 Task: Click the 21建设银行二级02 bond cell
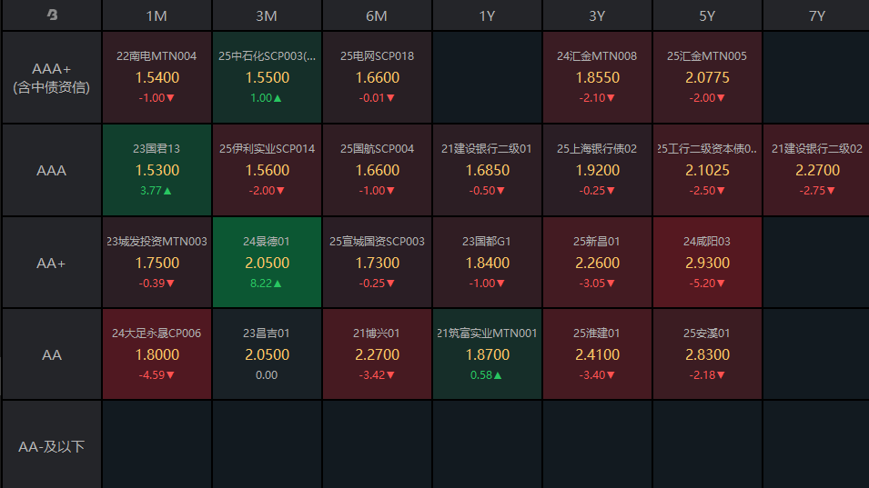(x=816, y=170)
